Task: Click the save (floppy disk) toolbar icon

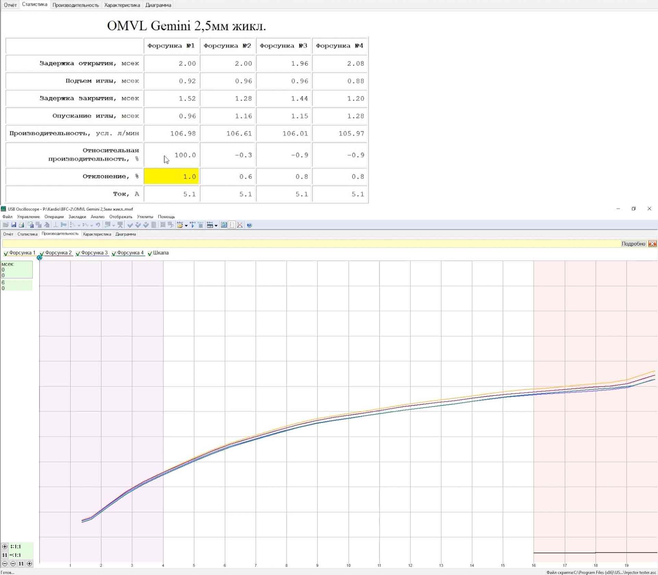Action: click(14, 225)
